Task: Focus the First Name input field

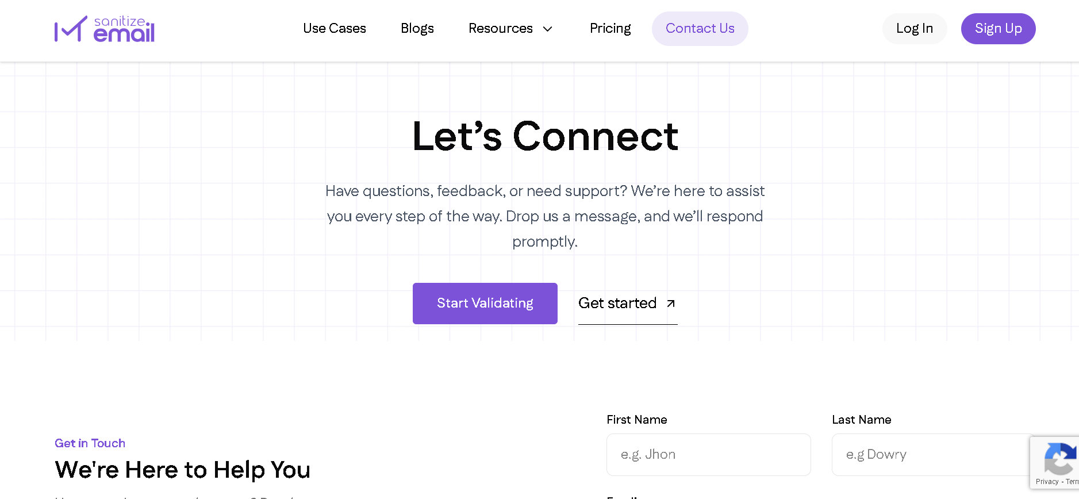Action: [x=708, y=455]
